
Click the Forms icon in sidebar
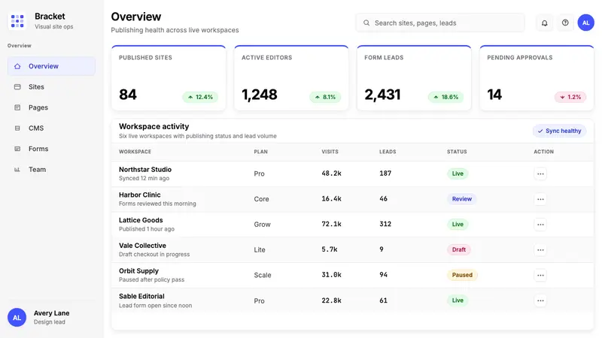(x=17, y=149)
